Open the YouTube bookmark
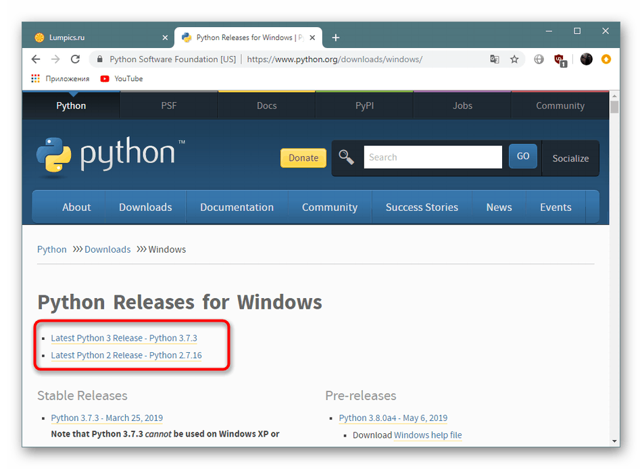Viewport: 642px width, 469px height. tap(122, 78)
